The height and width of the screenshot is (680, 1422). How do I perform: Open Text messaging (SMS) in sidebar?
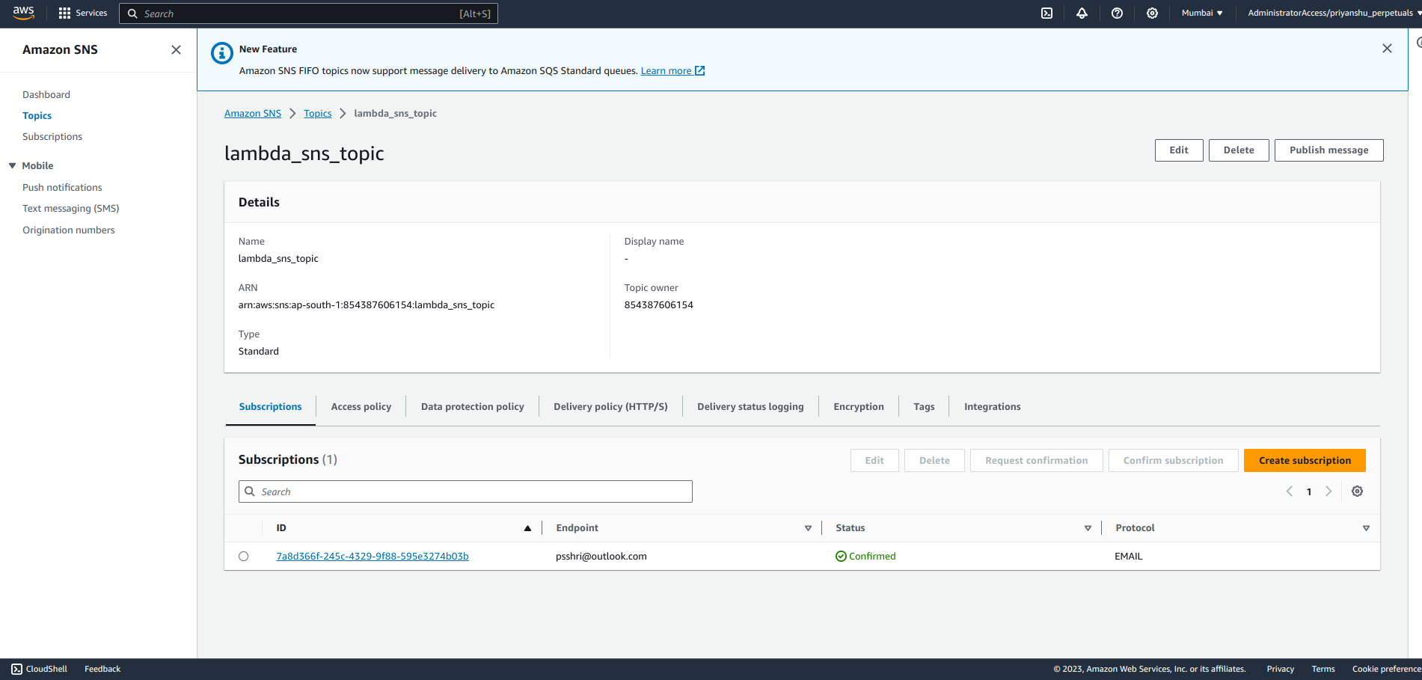[x=70, y=208]
